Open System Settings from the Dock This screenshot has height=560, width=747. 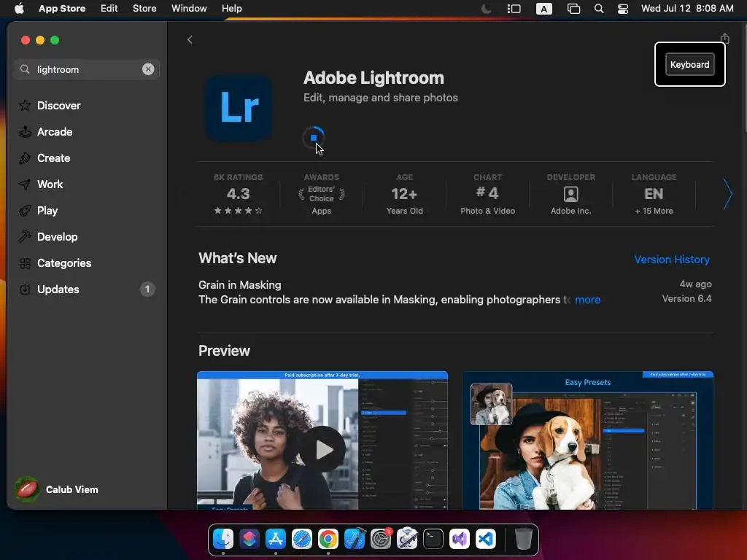(381, 539)
